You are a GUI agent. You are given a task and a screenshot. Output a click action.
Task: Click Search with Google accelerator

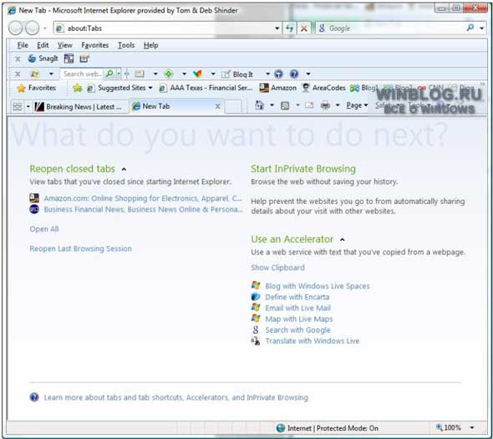[298, 330]
